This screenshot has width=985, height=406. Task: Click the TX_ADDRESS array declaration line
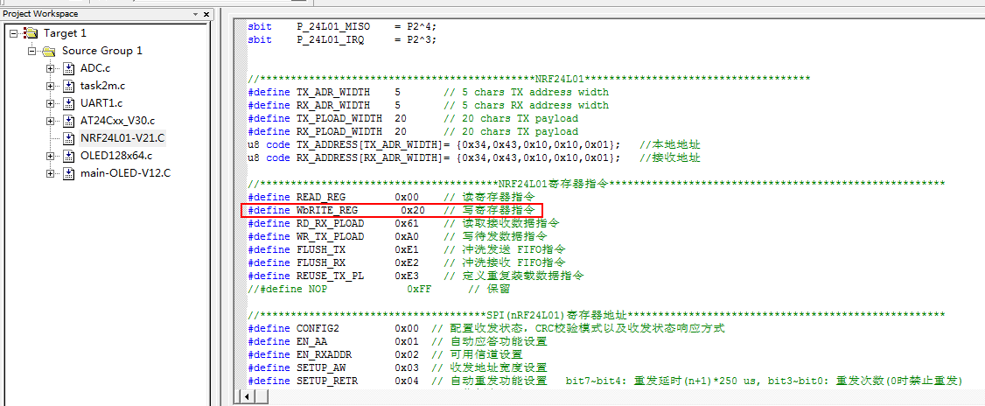pos(473,144)
